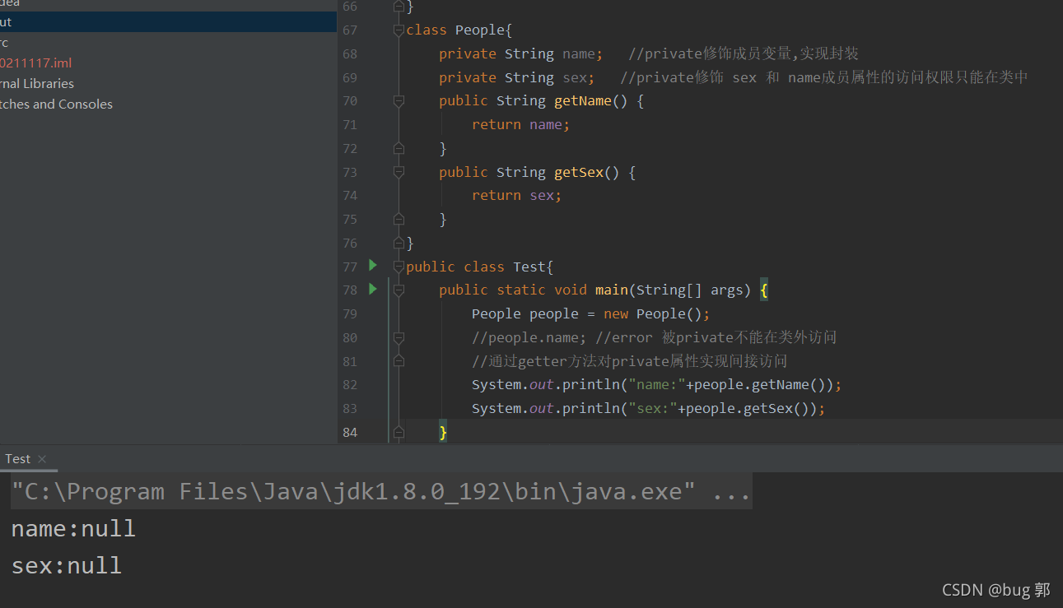This screenshot has height=608, width=1063.
Task: Click the "class People{" declaration text
Action: pyautogui.click(x=459, y=30)
